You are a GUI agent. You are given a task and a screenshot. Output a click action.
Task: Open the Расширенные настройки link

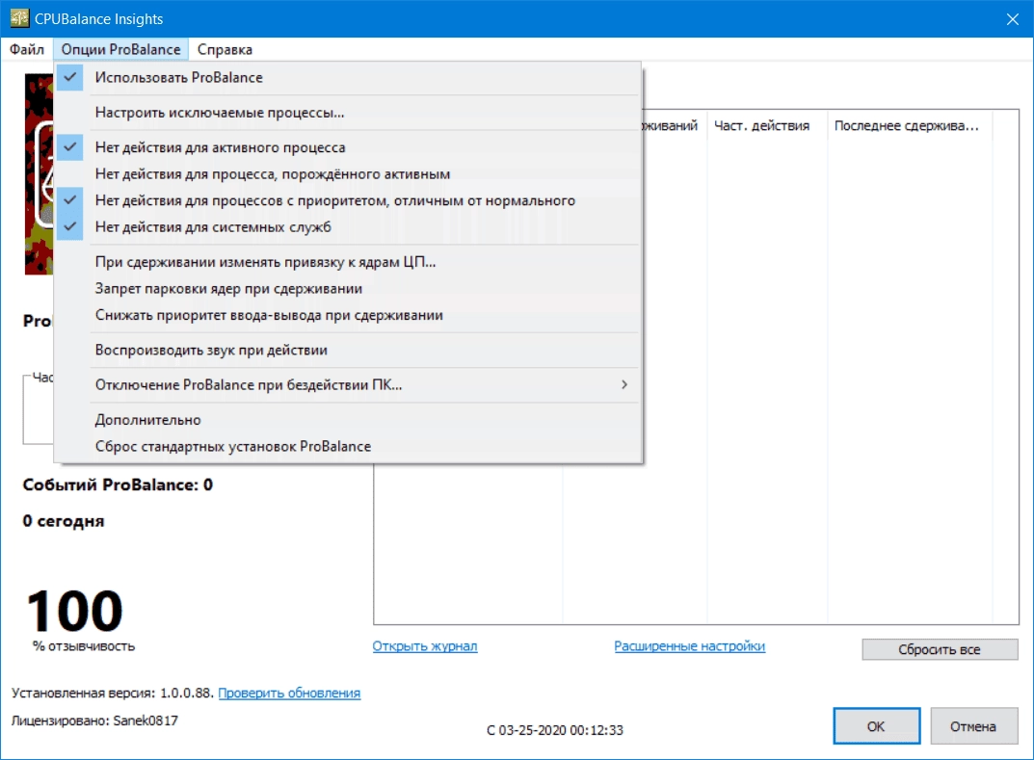[690, 646]
